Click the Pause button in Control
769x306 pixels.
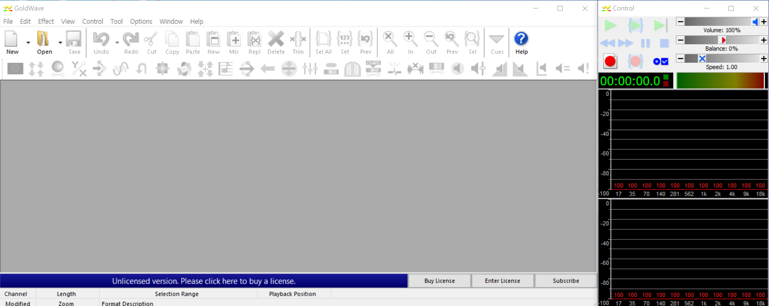point(645,43)
